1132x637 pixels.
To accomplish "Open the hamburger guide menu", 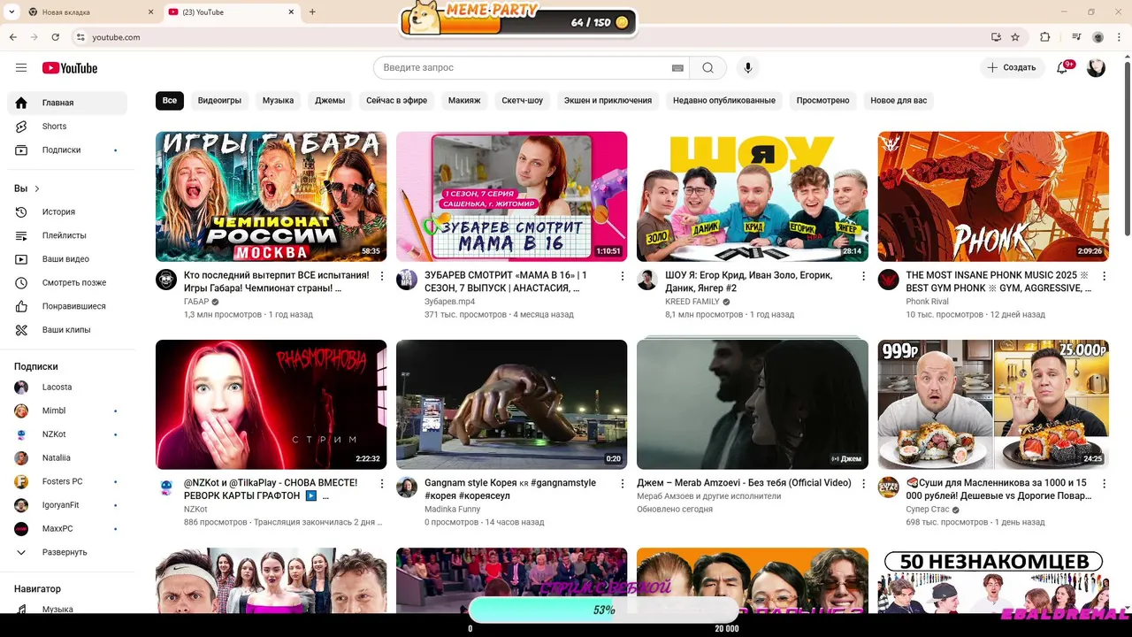I will point(21,68).
